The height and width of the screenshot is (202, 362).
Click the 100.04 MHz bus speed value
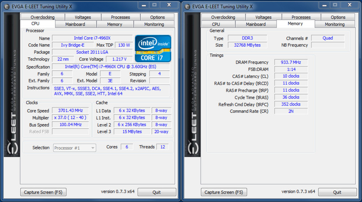coord(70,124)
